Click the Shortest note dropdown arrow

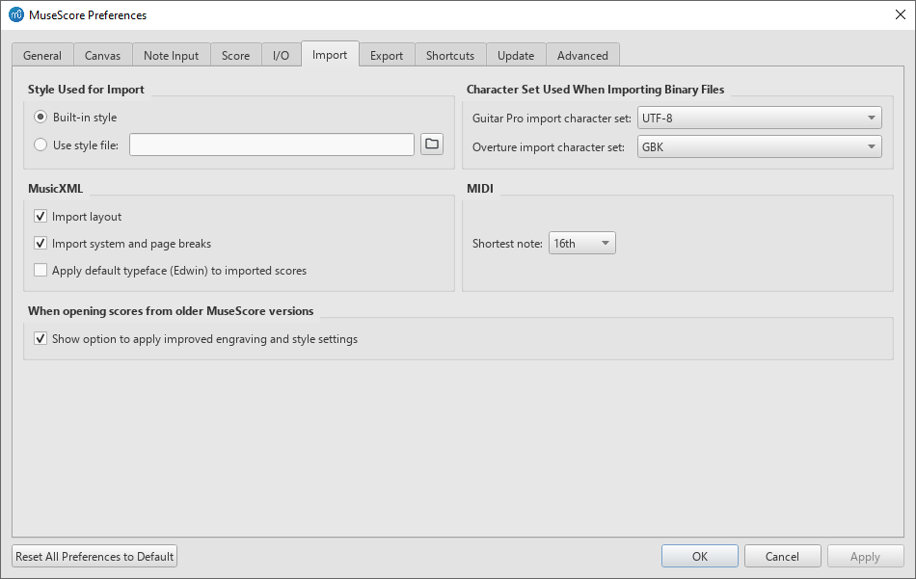click(x=606, y=243)
